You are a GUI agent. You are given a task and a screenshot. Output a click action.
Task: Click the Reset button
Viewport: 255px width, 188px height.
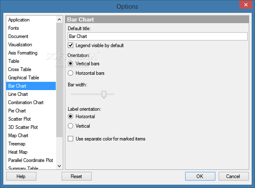tap(76, 176)
